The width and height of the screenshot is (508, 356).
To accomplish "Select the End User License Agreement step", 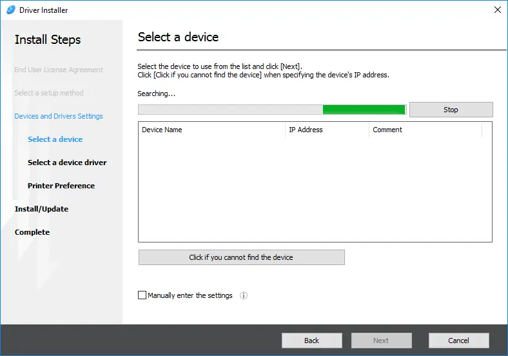I will (59, 70).
